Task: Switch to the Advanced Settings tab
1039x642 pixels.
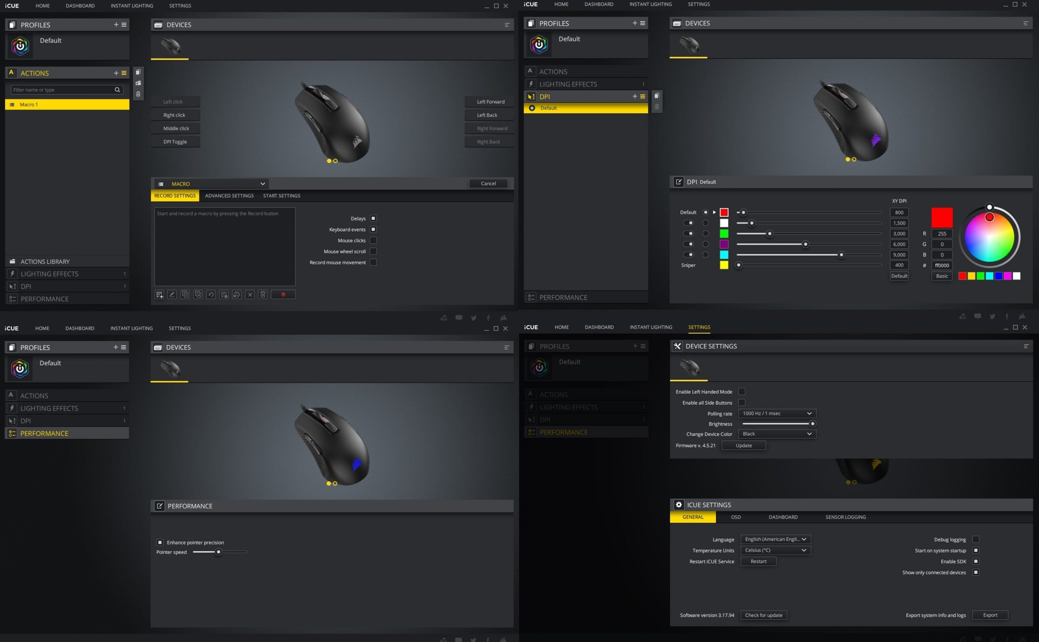Action: pyautogui.click(x=229, y=196)
